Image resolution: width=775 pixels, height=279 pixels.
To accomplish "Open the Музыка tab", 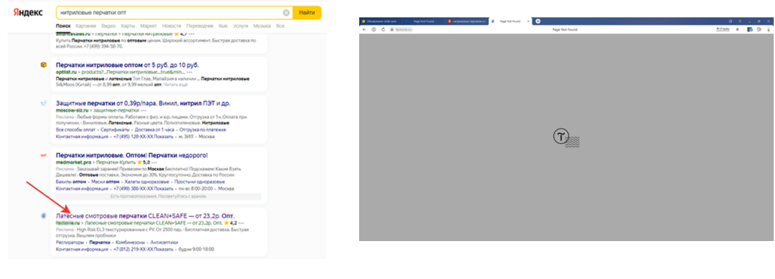I will point(262,26).
